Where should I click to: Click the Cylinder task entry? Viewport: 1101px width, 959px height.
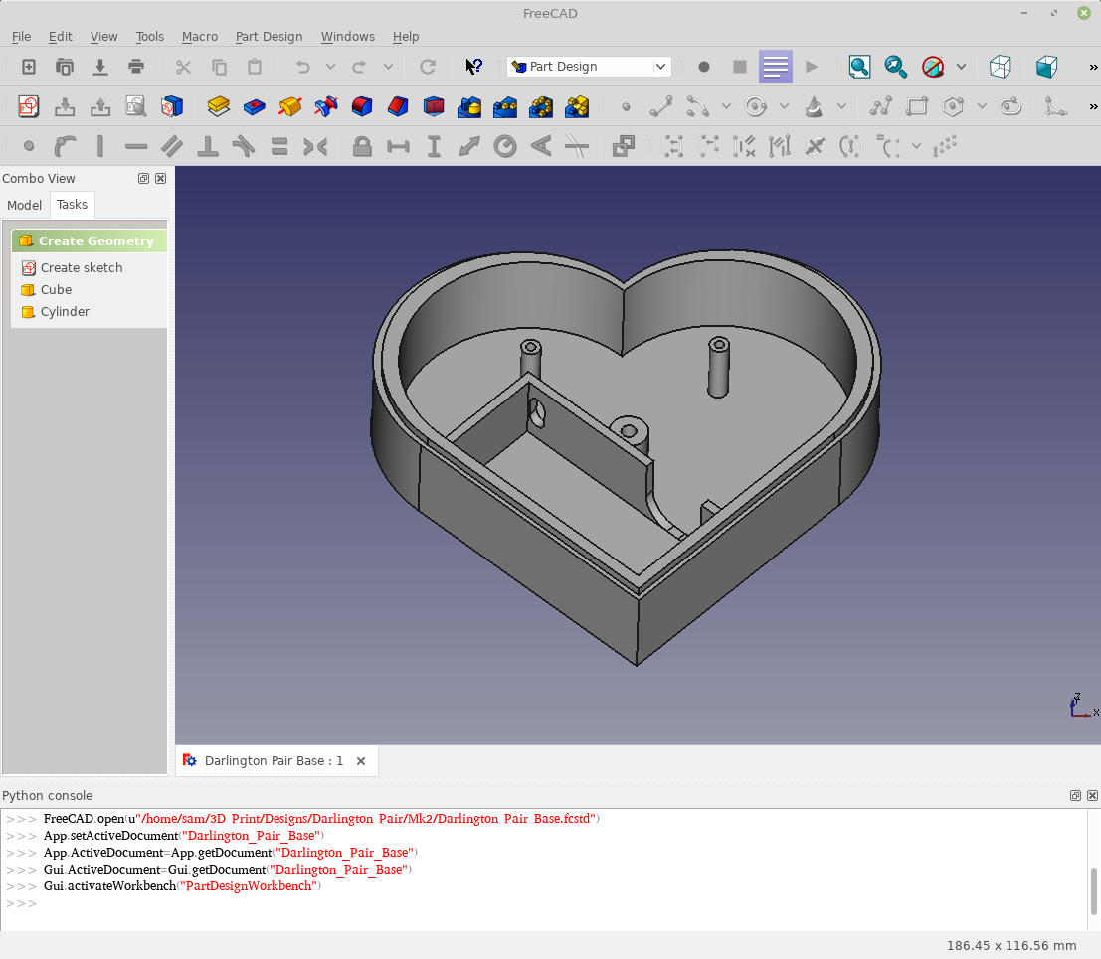(x=65, y=311)
